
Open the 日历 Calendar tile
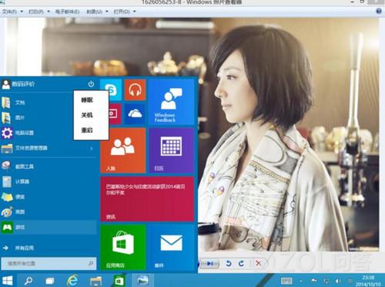click(x=172, y=150)
